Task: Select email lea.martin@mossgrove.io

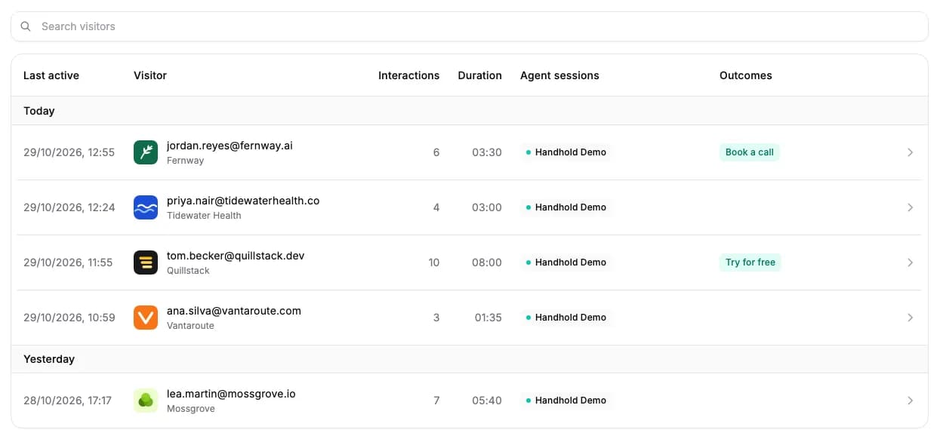Action: 231,394
